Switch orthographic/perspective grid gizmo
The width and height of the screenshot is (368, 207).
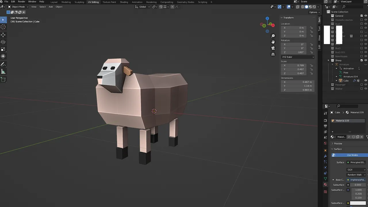click(273, 54)
